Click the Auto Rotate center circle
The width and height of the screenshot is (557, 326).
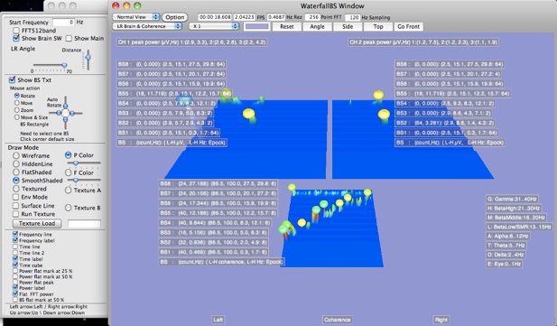pos(65,114)
